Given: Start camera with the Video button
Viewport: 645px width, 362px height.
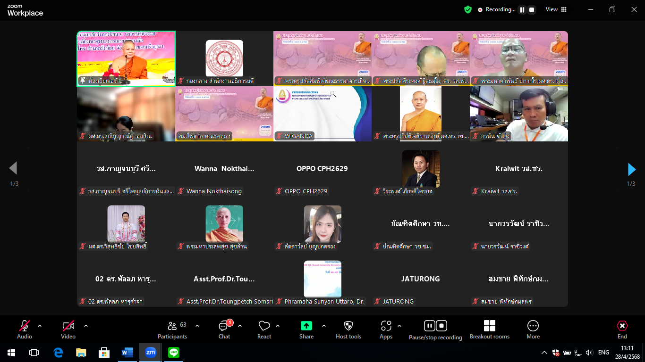Looking at the screenshot, I should pyautogui.click(x=68, y=329).
